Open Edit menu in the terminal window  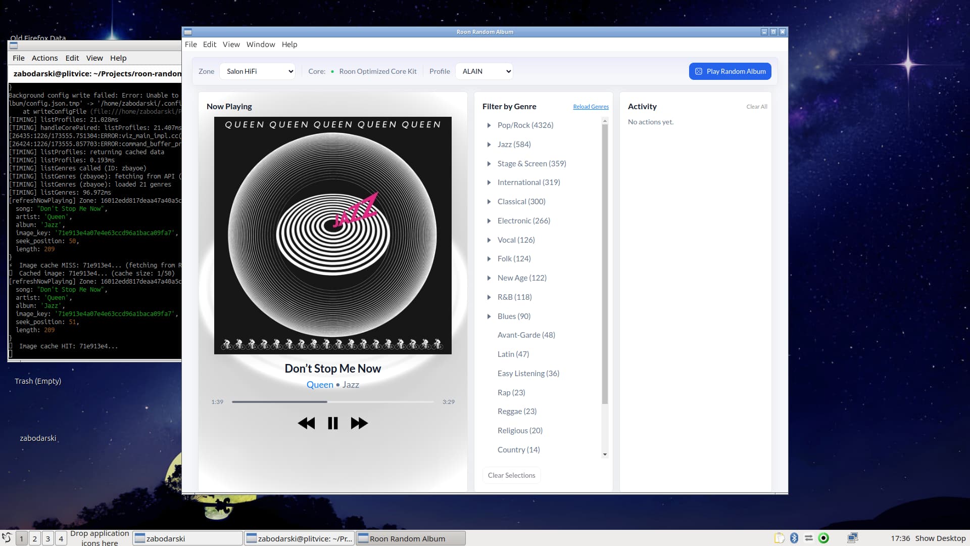pyautogui.click(x=72, y=58)
